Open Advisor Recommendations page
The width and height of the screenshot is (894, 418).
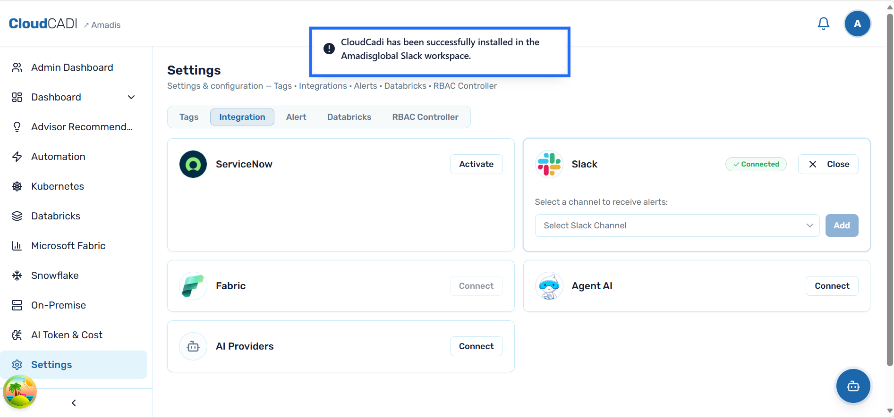coord(74,127)
